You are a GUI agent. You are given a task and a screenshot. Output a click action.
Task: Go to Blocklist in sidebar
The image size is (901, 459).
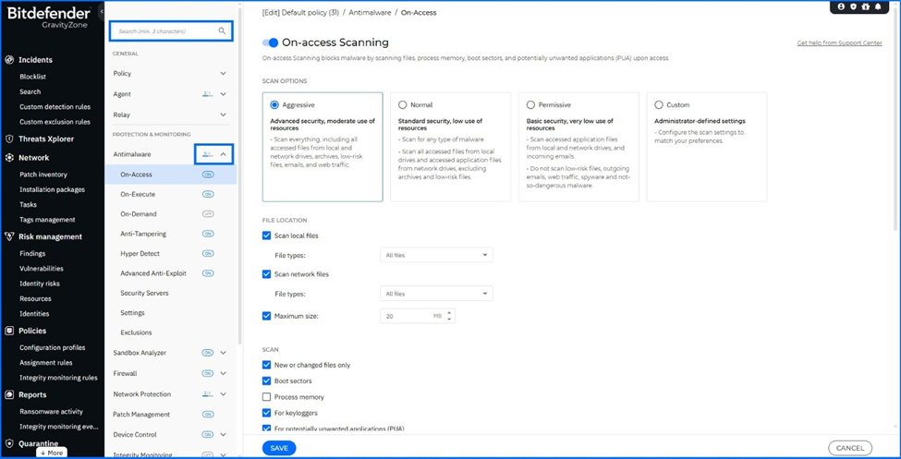click(32, 77)
